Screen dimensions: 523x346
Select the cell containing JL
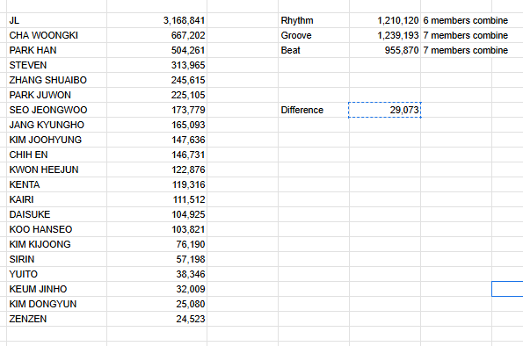click(57, 20)
